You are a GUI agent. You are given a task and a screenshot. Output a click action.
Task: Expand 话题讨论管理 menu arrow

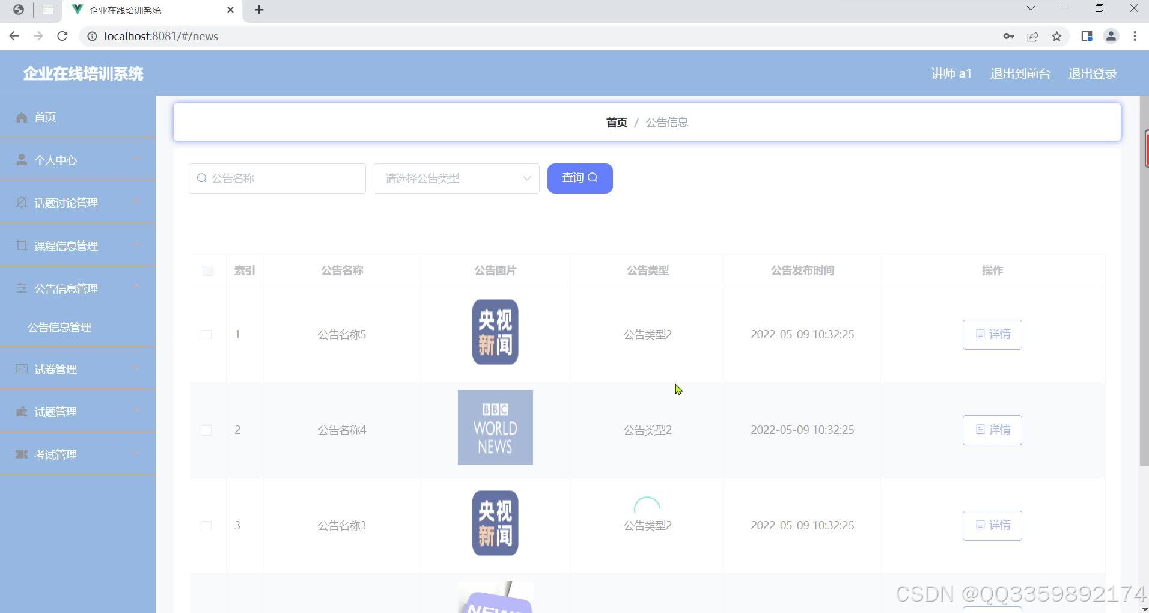coord(136,202)
